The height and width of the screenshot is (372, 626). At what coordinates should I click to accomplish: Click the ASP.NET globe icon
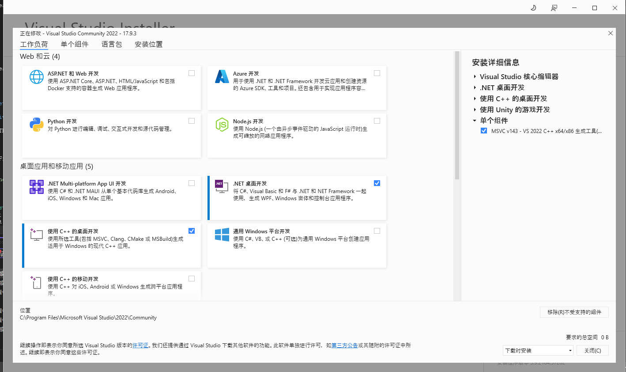(37, 77)
